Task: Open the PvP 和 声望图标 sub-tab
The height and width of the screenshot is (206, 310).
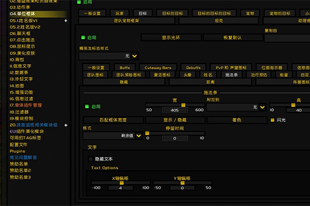Action: [231, 68]
